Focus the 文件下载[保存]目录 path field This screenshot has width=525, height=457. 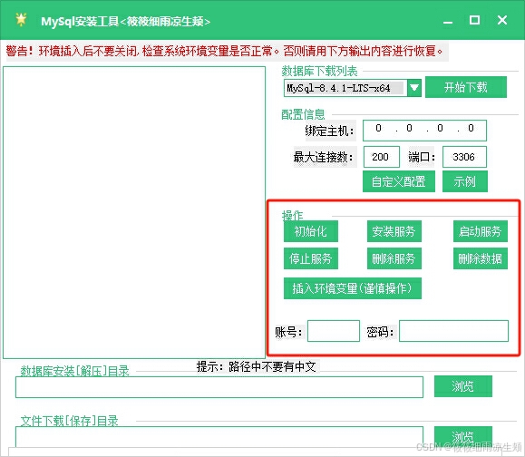coord(219,436)
